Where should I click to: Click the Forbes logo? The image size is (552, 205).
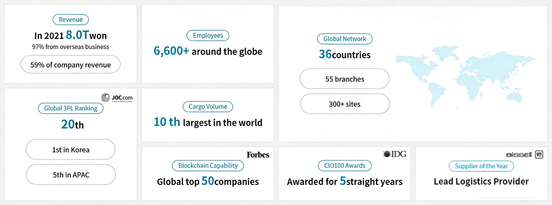tap(258, 155)
